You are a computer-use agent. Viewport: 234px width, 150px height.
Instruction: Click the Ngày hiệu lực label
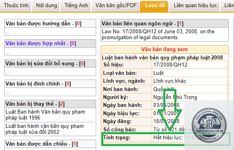pos(121,114)
